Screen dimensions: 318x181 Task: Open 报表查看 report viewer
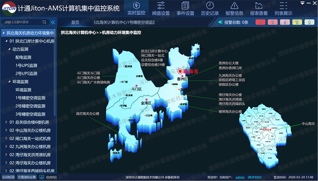259,8
